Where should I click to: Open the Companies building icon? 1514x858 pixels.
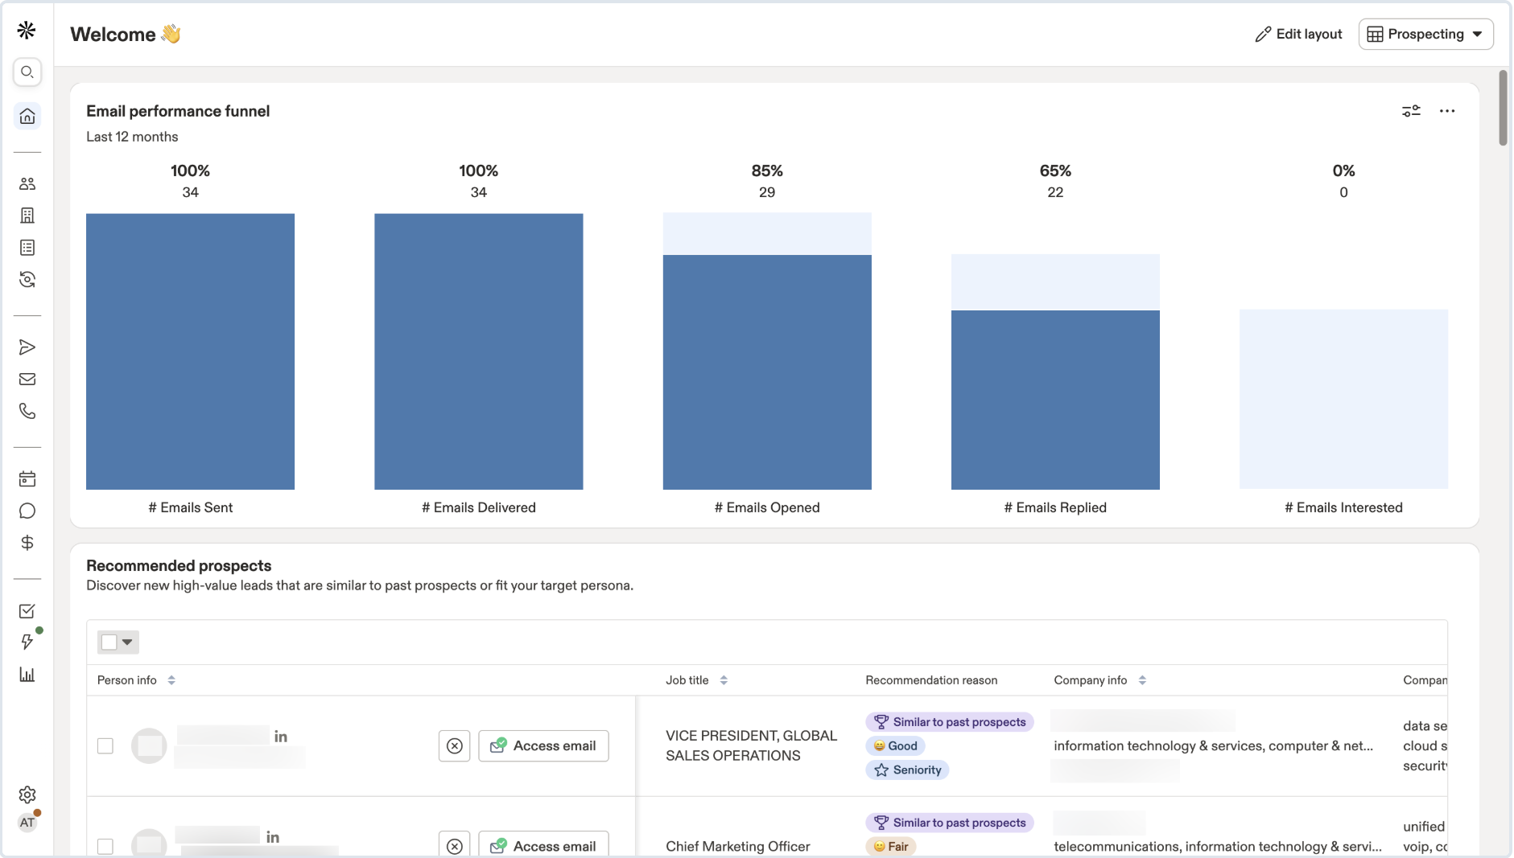pyautogui.click(x=27, y=216)
